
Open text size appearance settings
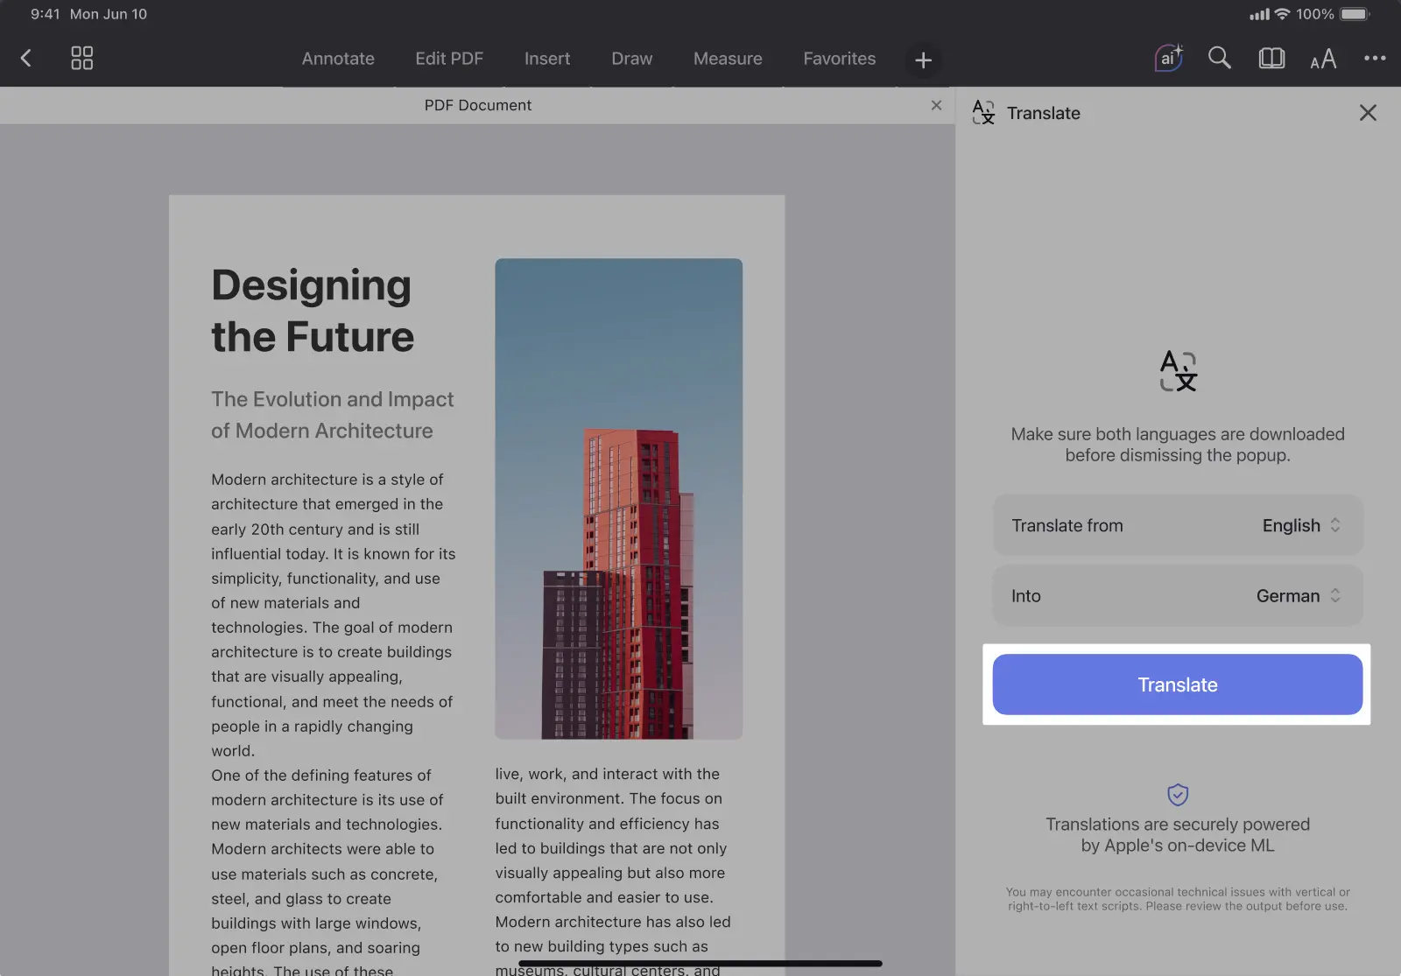click(1323, 59)
